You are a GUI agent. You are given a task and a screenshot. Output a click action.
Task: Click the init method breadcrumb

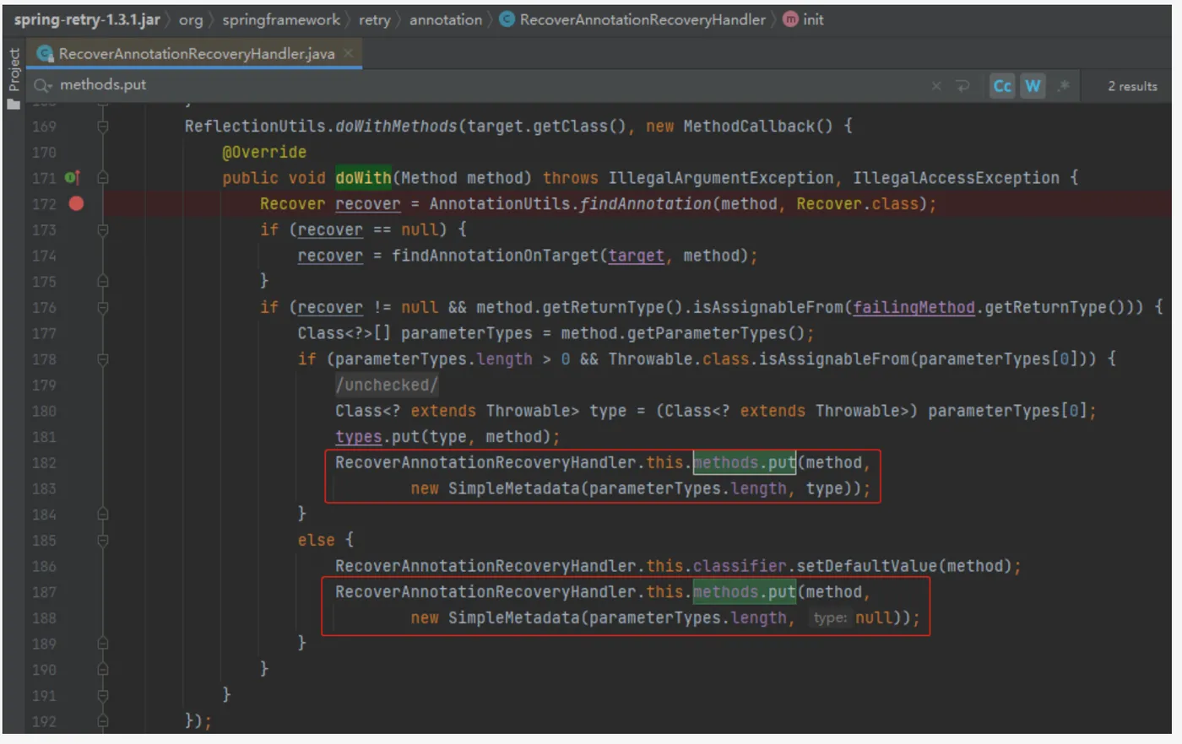tap(803, 19)
